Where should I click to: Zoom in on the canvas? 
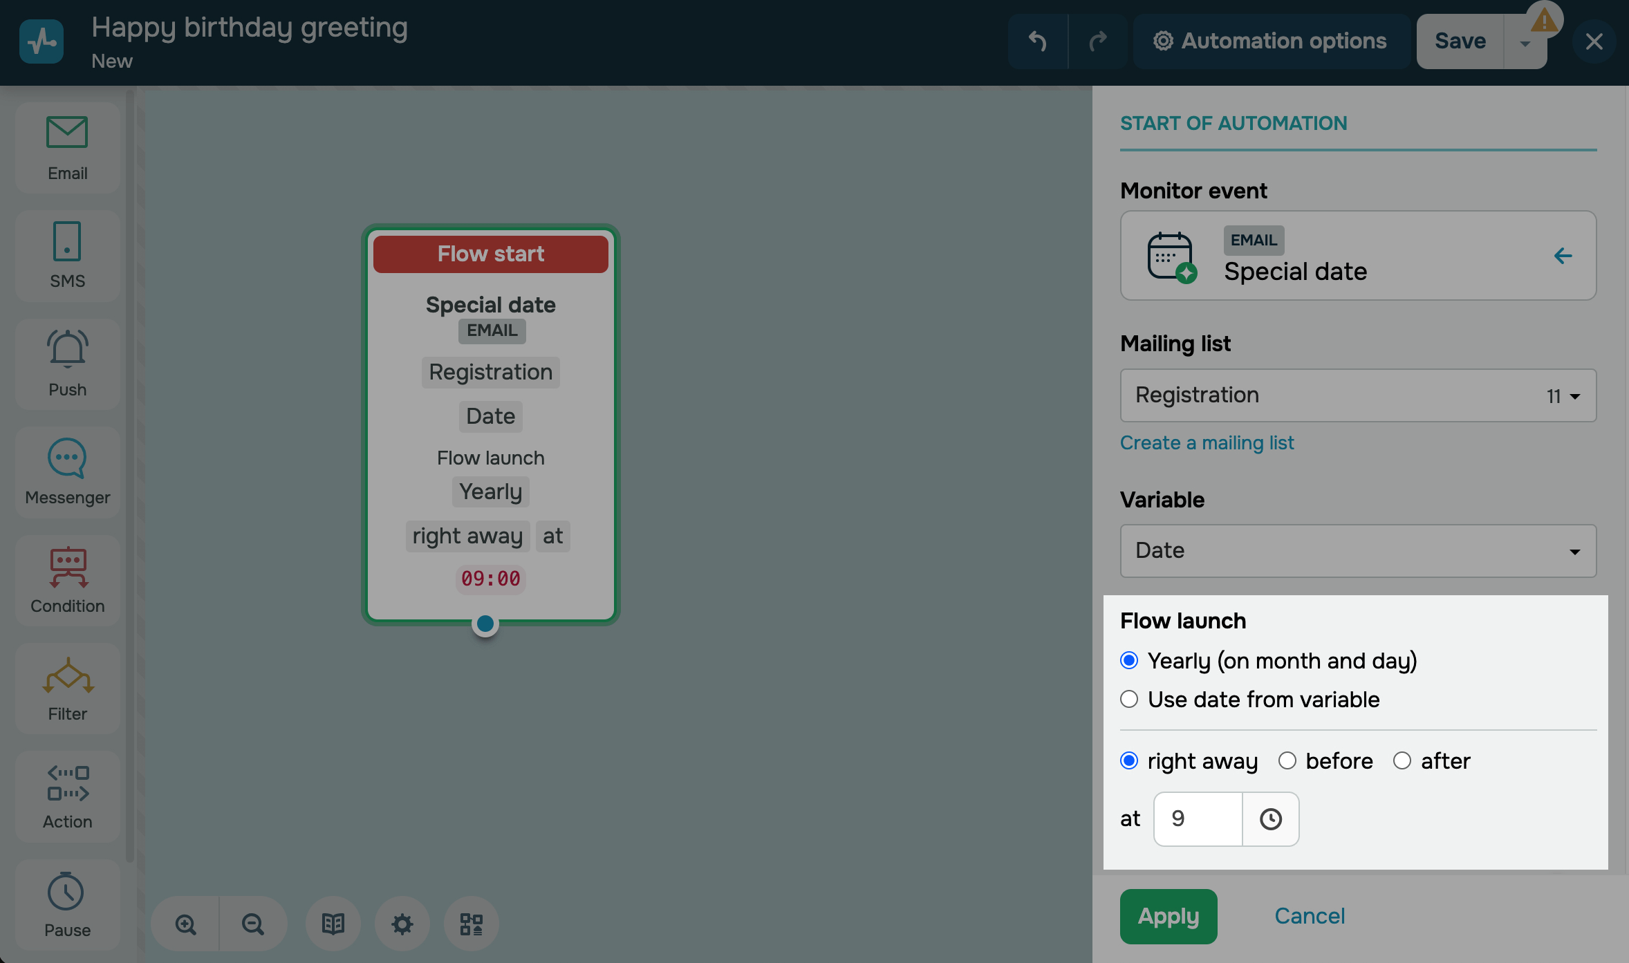pos(185,924)
